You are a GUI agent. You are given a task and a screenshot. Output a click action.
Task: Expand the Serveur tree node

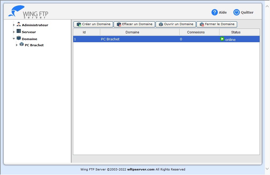[14, 32]
